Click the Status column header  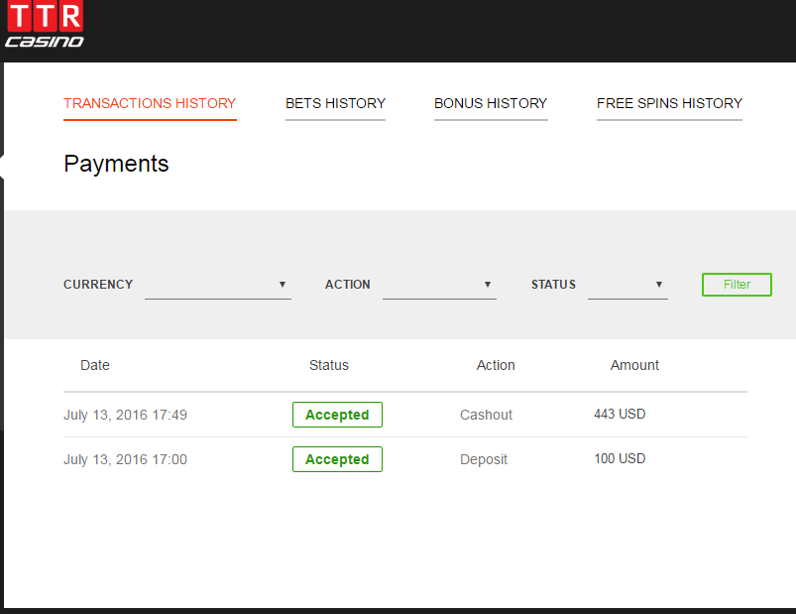coord(329,365)
